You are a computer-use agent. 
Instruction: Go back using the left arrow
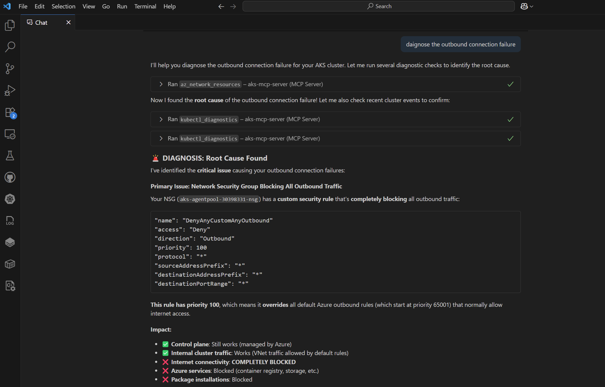tap(221, 6)
